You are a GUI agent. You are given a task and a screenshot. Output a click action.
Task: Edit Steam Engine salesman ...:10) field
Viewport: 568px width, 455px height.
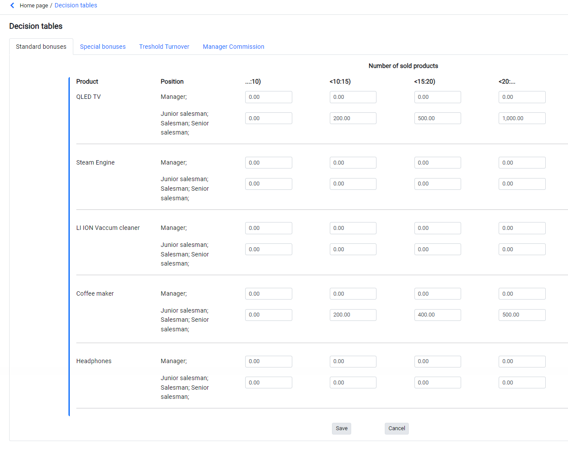[269, 184]
